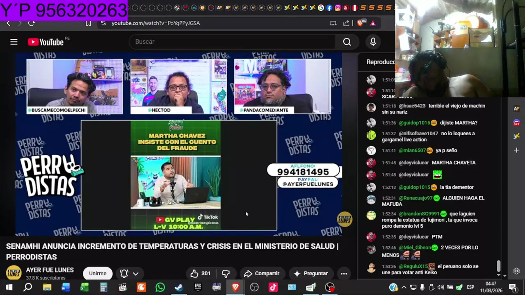Open Windows Start menu
Image resolution: width=525 pixels, height=295 pixels.
click(9, 287)
